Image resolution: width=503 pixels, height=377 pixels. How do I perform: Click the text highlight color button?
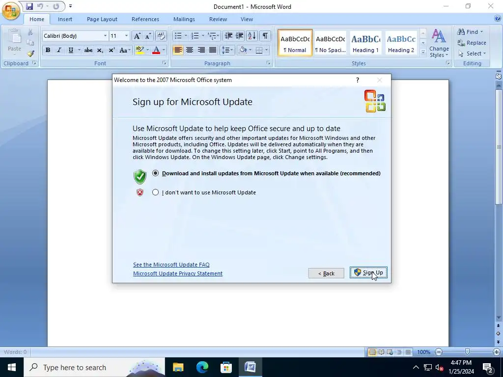point(140,50)
